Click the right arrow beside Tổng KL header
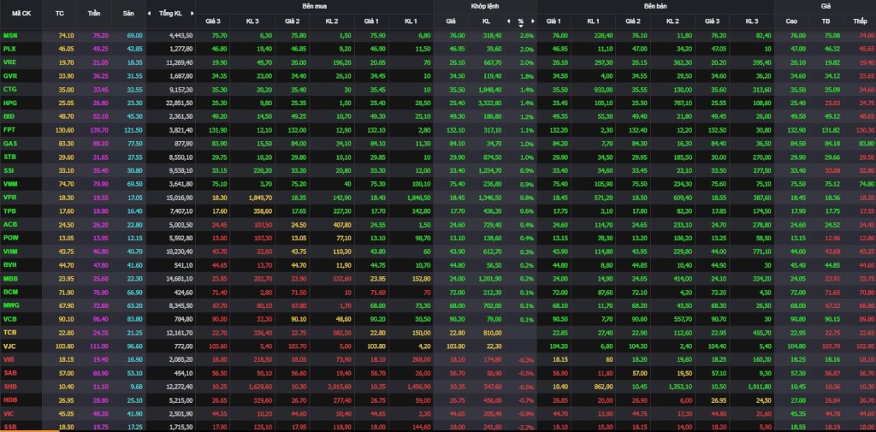 point(192,14)
